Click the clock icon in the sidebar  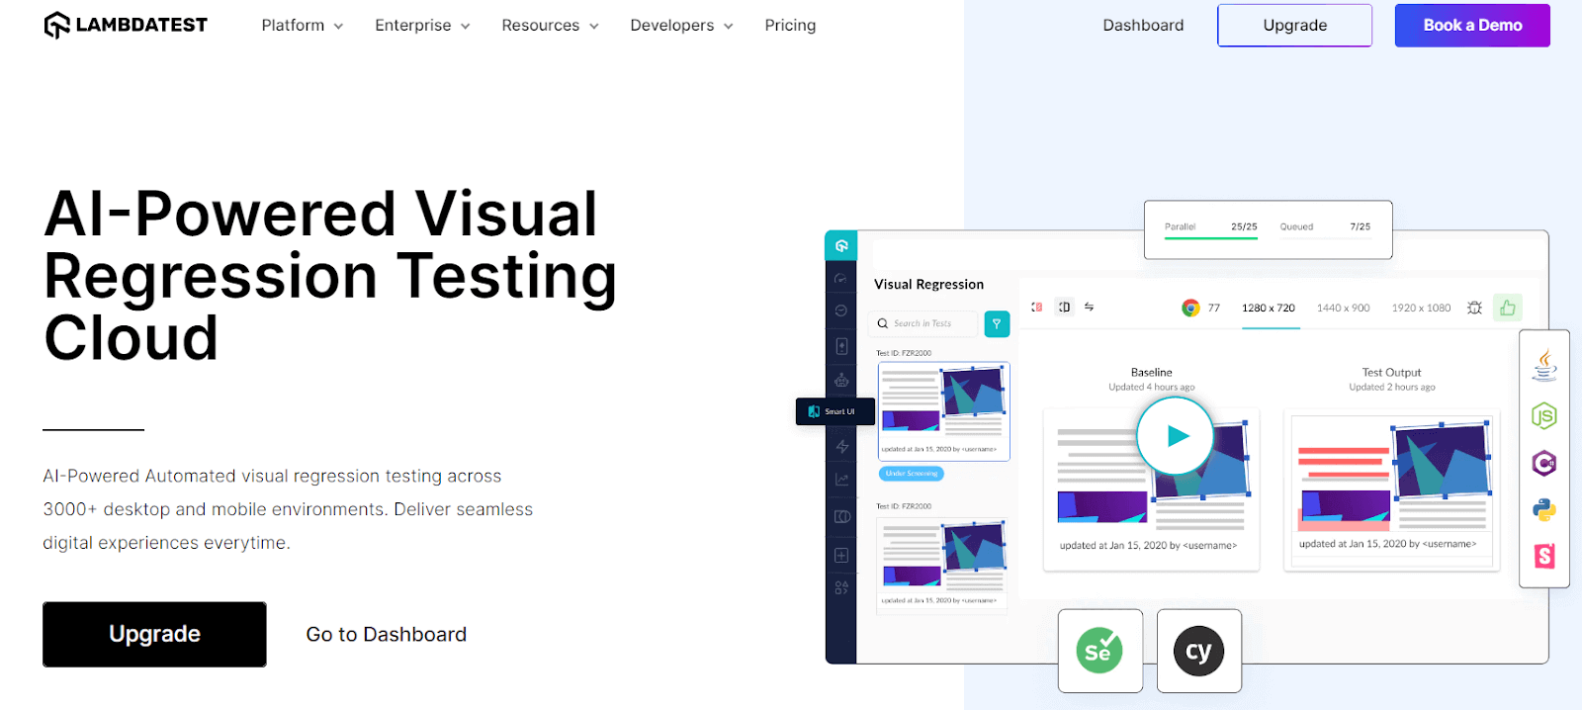point(841,311)
